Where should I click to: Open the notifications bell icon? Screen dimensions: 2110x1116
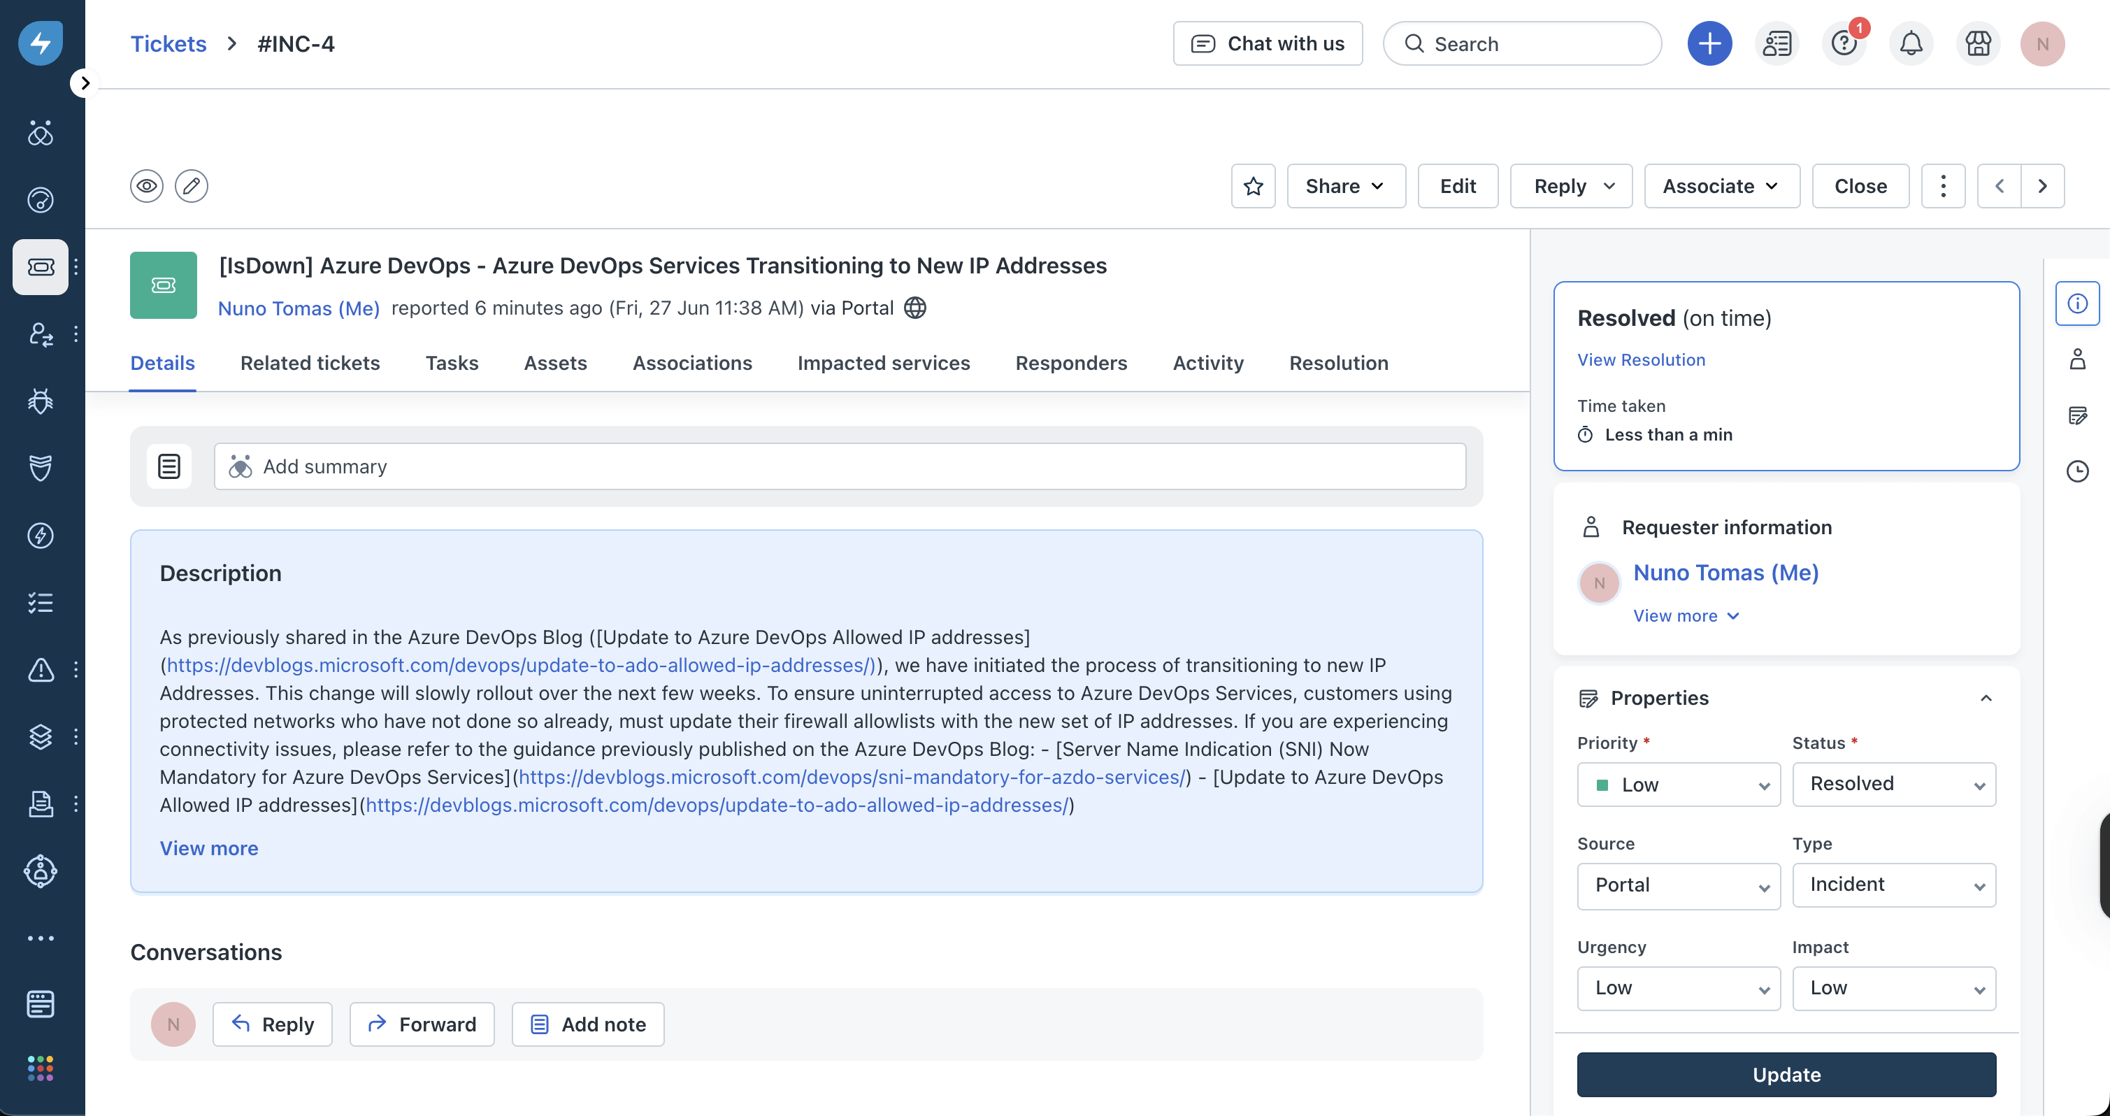[1911, 43]
